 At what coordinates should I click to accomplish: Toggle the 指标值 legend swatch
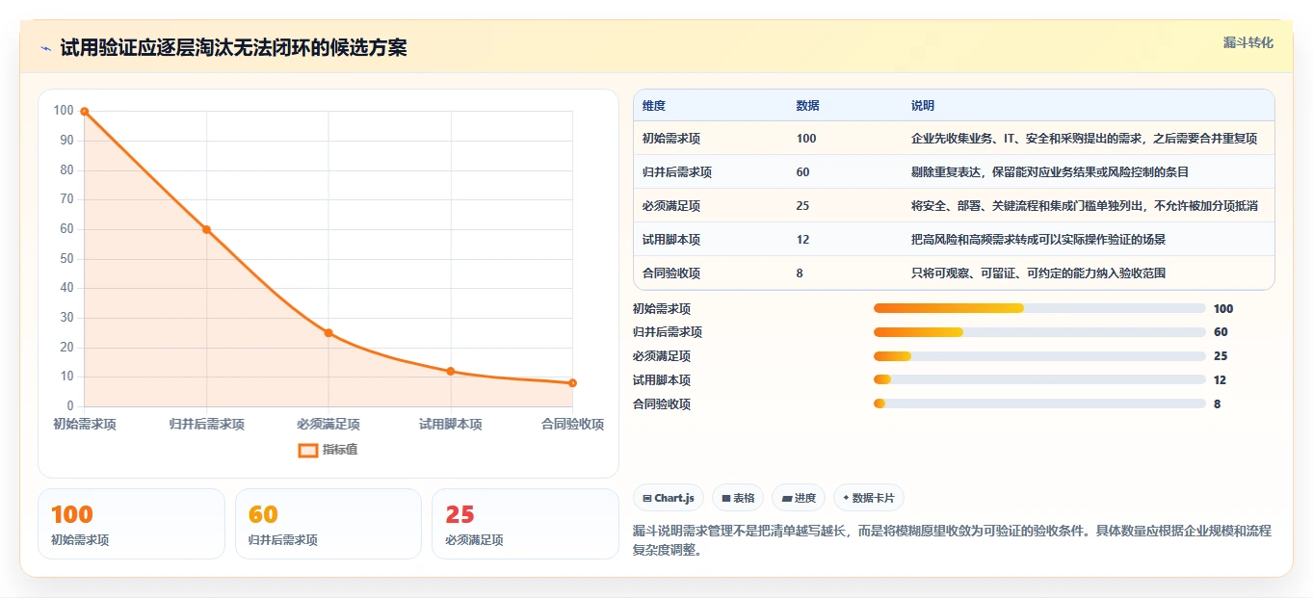[x=308, y=450]
